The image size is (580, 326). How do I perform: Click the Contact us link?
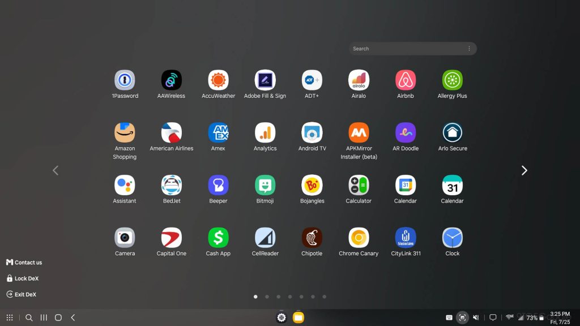pyautogui.click(x=24, y=263)
